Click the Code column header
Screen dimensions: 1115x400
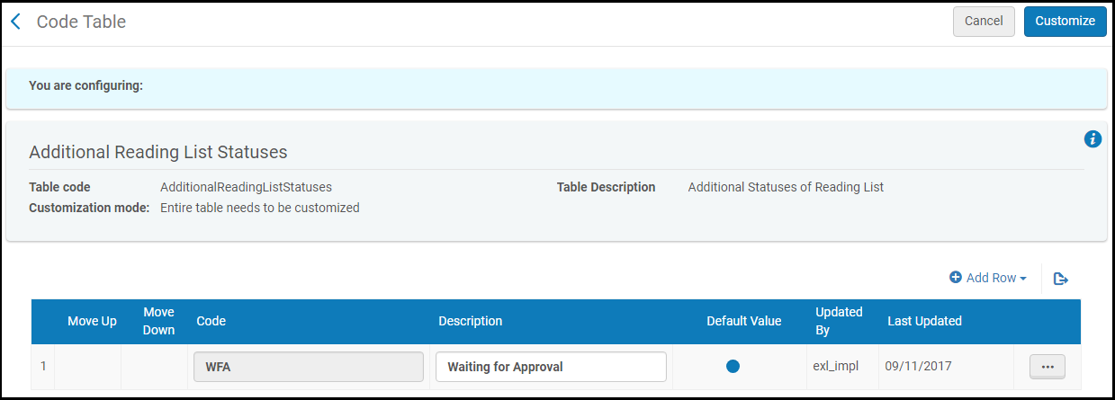pos(211,321)
